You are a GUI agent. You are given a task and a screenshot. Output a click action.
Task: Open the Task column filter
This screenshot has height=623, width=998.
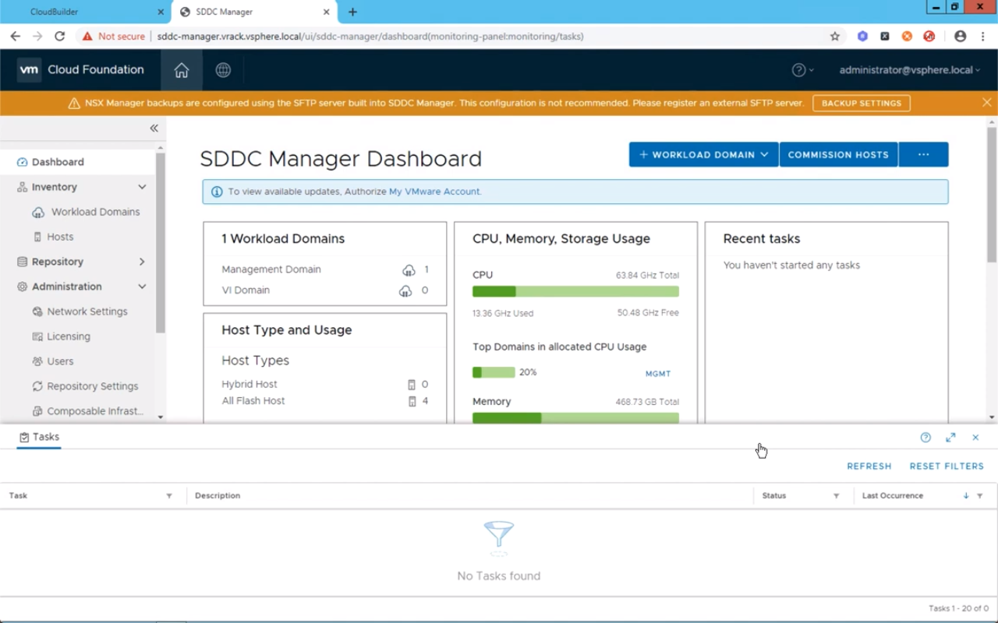(x=169, y=496)
